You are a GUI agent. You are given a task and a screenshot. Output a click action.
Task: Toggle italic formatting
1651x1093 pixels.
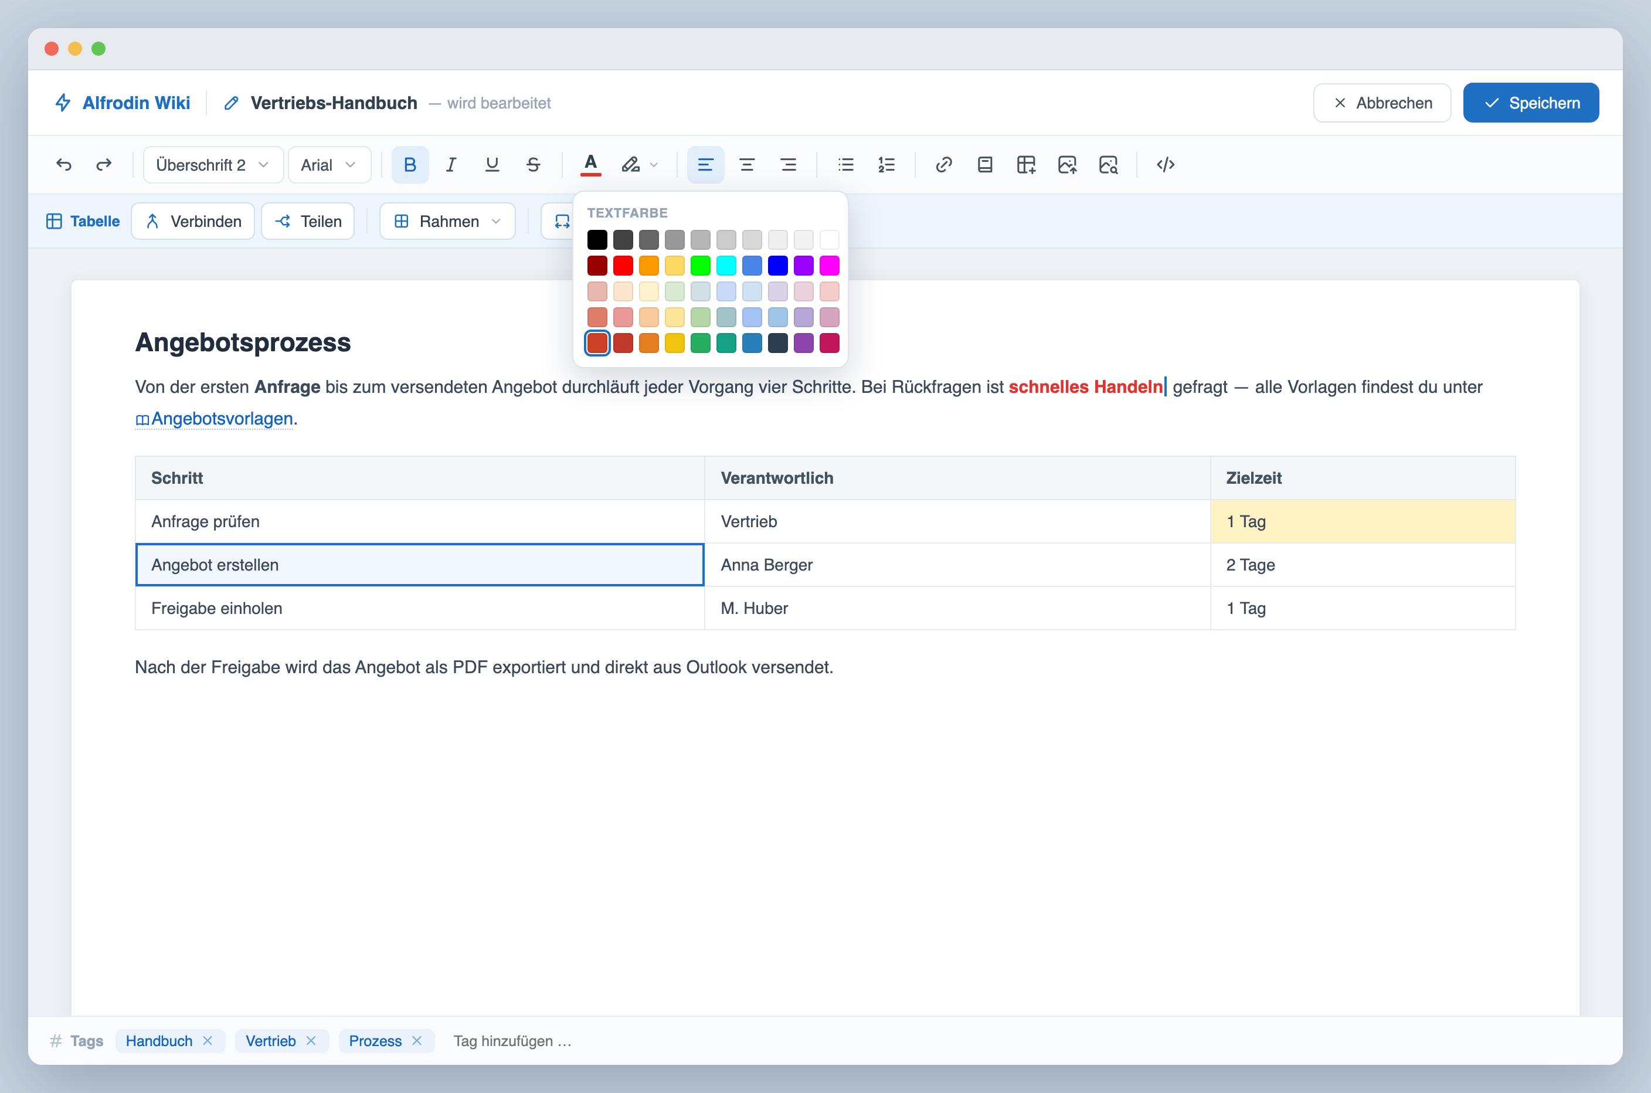[451, 165]
